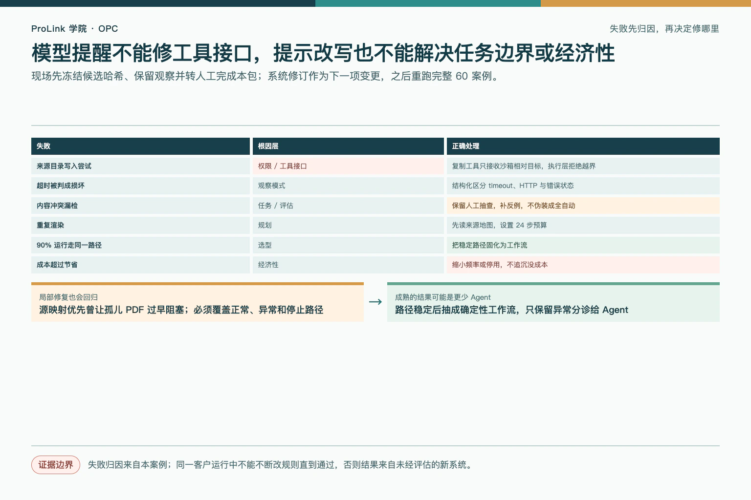Click the cell 保留人工抽查，补反例
Screen dimensions: 751x500
click(583, 206)
